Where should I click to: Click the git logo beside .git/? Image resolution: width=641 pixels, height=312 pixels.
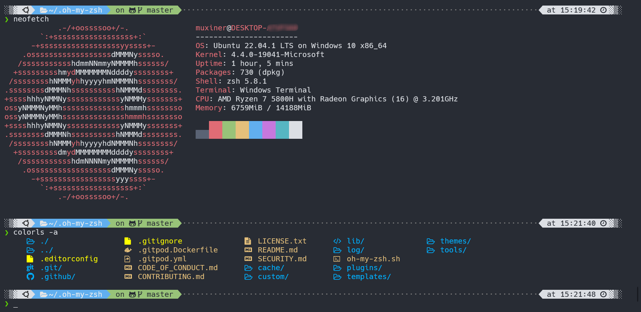pos(30,268)
